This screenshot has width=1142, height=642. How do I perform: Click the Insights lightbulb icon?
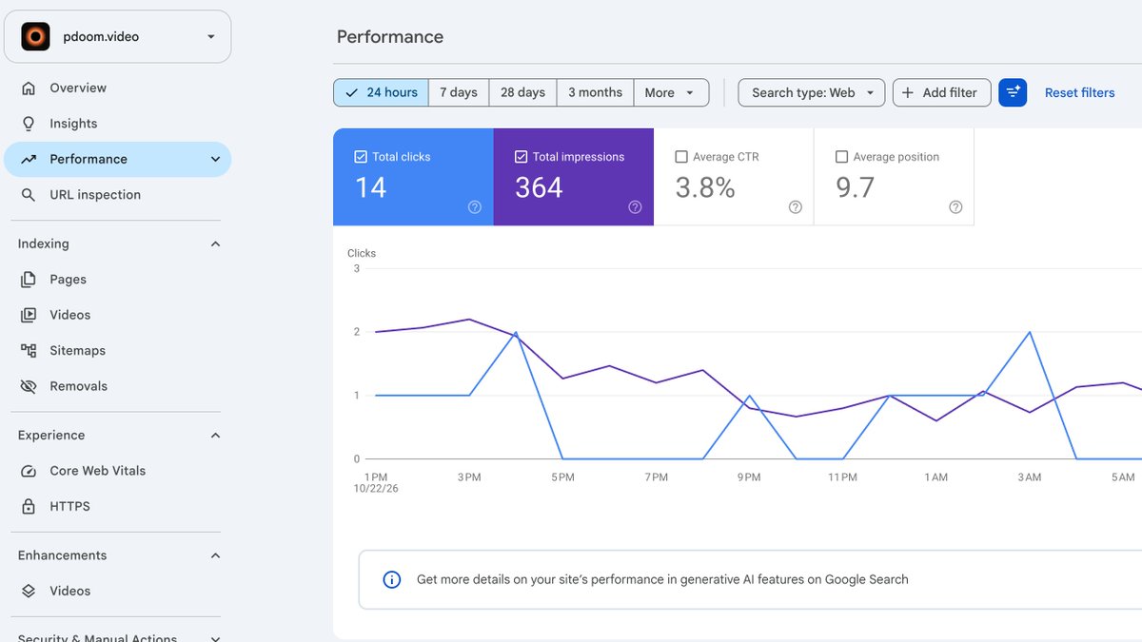(29, 124)
